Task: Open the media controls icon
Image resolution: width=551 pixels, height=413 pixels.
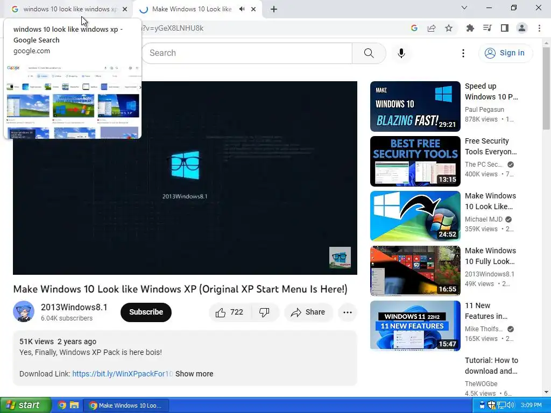Action: [x=488, y=28]
